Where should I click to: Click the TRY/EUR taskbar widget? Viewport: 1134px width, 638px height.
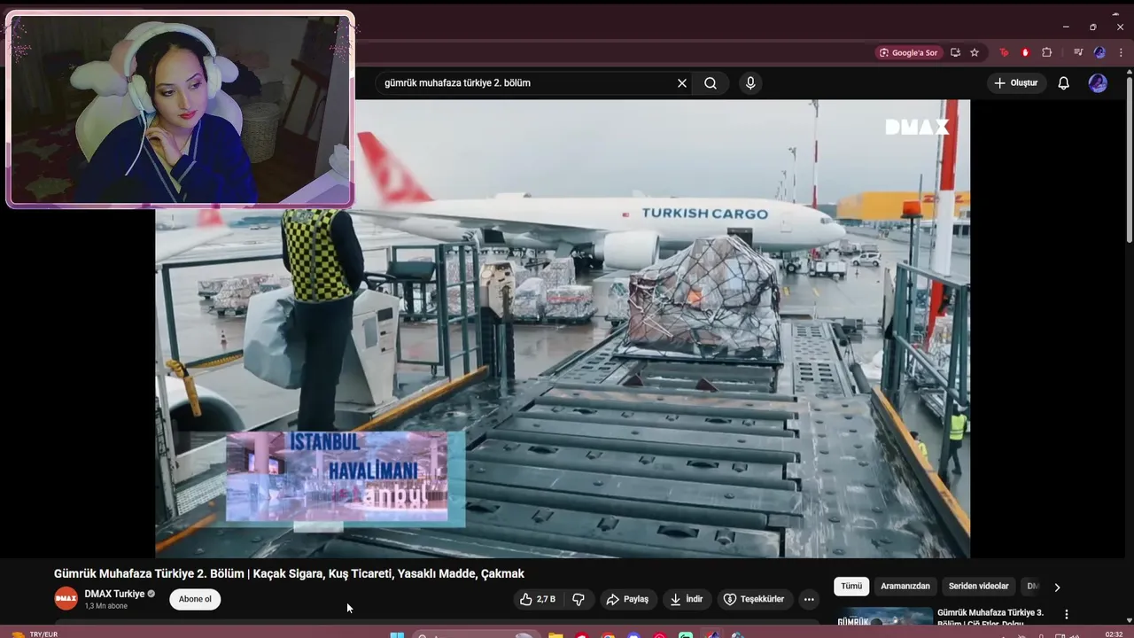pyautogui.click(x=35, y=634)
